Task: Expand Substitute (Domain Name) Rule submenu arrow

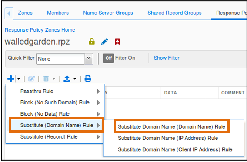Action: 99,126
